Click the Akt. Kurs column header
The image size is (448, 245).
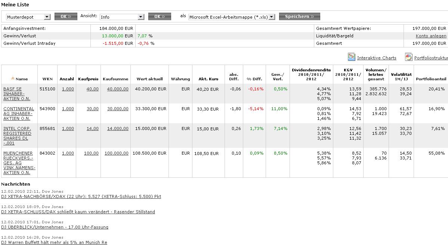point(208,79)
